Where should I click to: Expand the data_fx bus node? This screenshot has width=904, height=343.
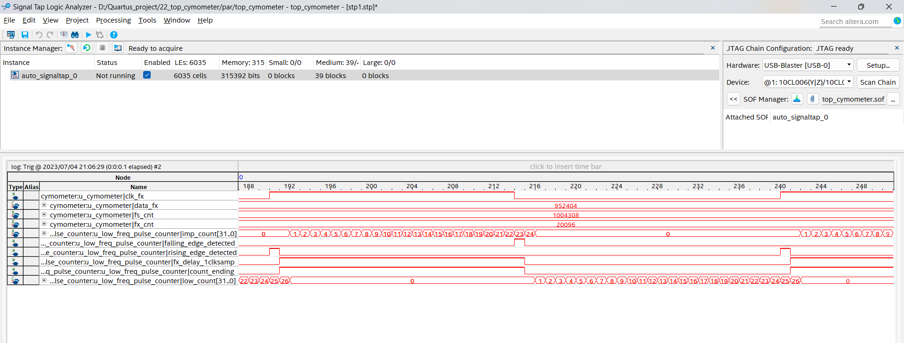[x=44, y=205]
